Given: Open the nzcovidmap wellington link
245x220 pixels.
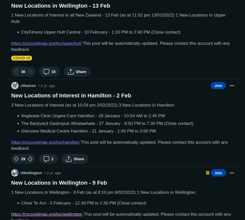Looking at the screenshot, I should click(x=47, y=214).
